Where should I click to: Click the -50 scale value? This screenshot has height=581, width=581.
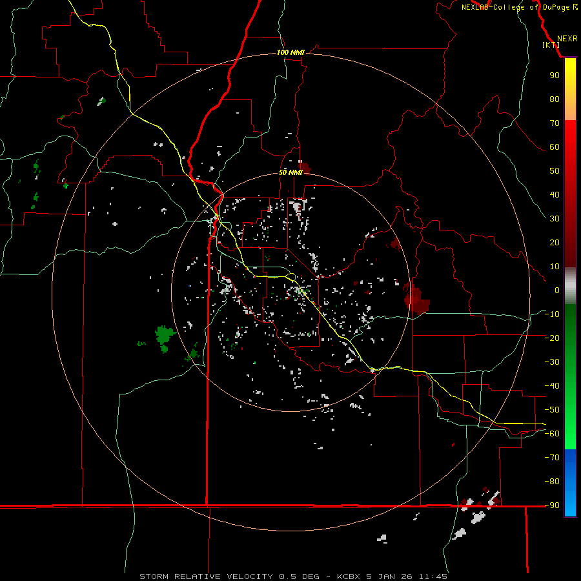click(552, 410)
